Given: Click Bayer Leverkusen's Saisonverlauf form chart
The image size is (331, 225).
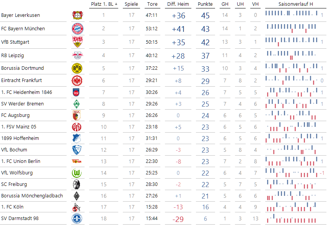Looking at the screenshot, I should (292, 15).
